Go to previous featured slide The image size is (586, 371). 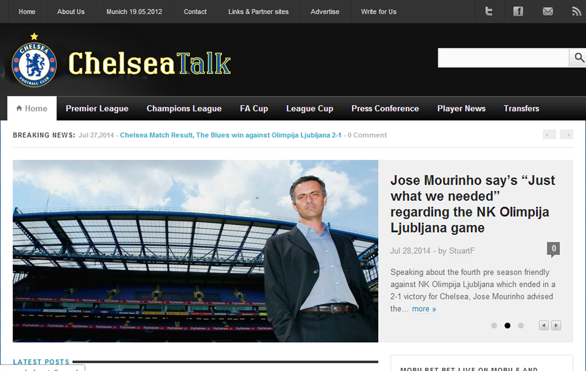[544, 325]
